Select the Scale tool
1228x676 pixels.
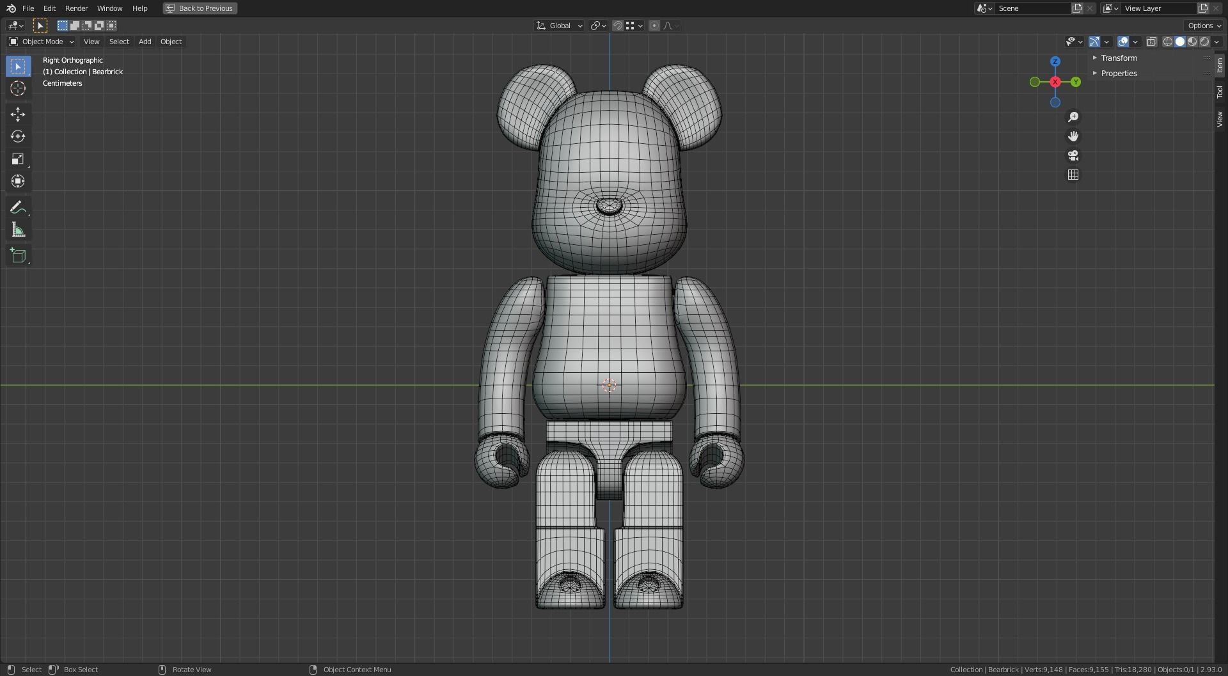pyautogui.click(x=18, y=159)
